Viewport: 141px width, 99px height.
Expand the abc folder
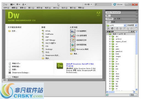coord(110,36)
